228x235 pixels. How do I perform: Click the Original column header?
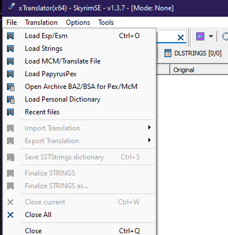click(199, 70)
